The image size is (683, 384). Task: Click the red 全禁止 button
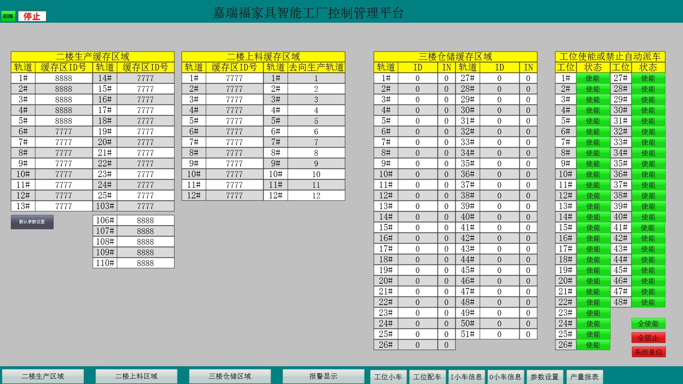coord(648,338)
